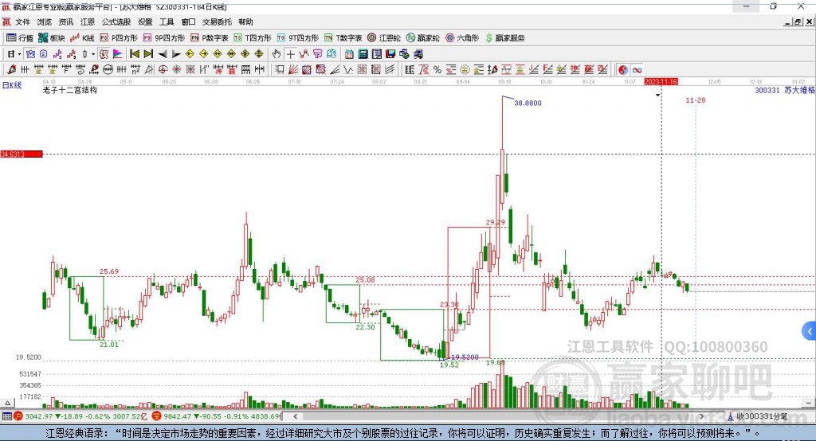
Task: Open the 帮助 menu
Action: pyautogui.click(x=245, y=21)
